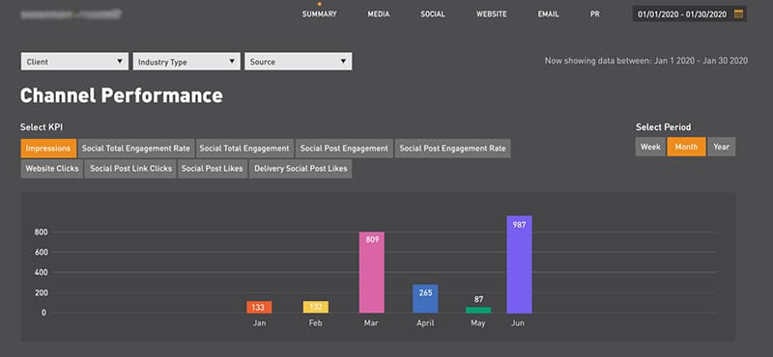
Task: Select Social Post Link Clicks KPI
Action: pos(130,169)
